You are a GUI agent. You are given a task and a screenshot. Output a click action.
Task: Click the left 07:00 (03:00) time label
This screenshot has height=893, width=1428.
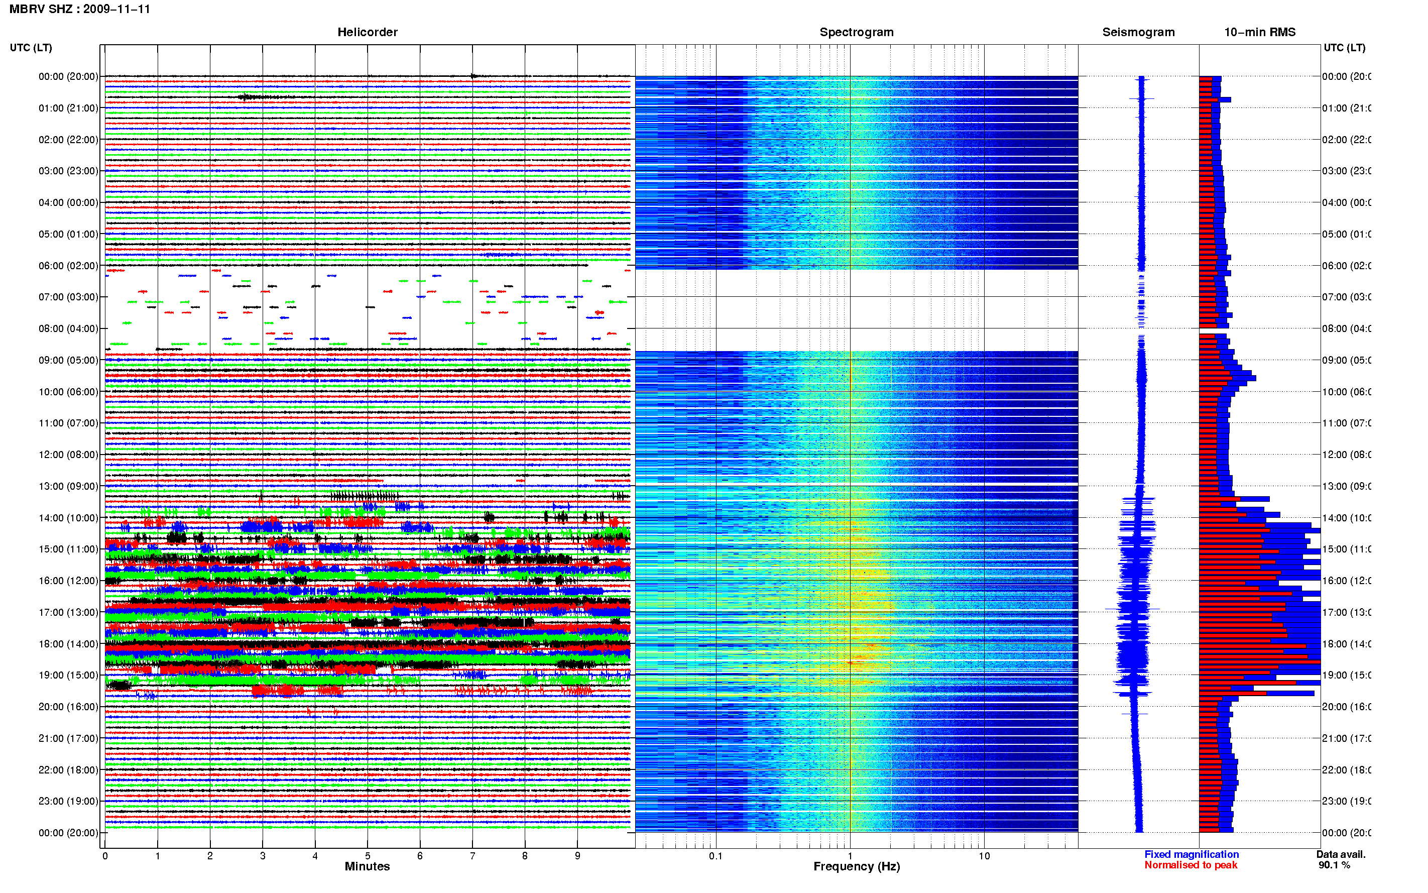point(68,296)
